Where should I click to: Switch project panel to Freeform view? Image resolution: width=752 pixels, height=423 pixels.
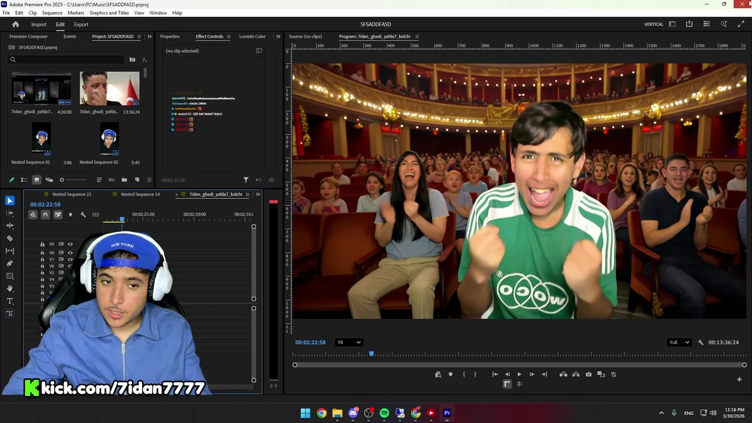pyautogui.click(x=49, y=180)
